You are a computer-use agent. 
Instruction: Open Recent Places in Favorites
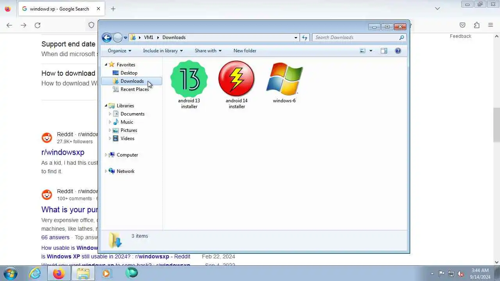click(x=134, y=89)
